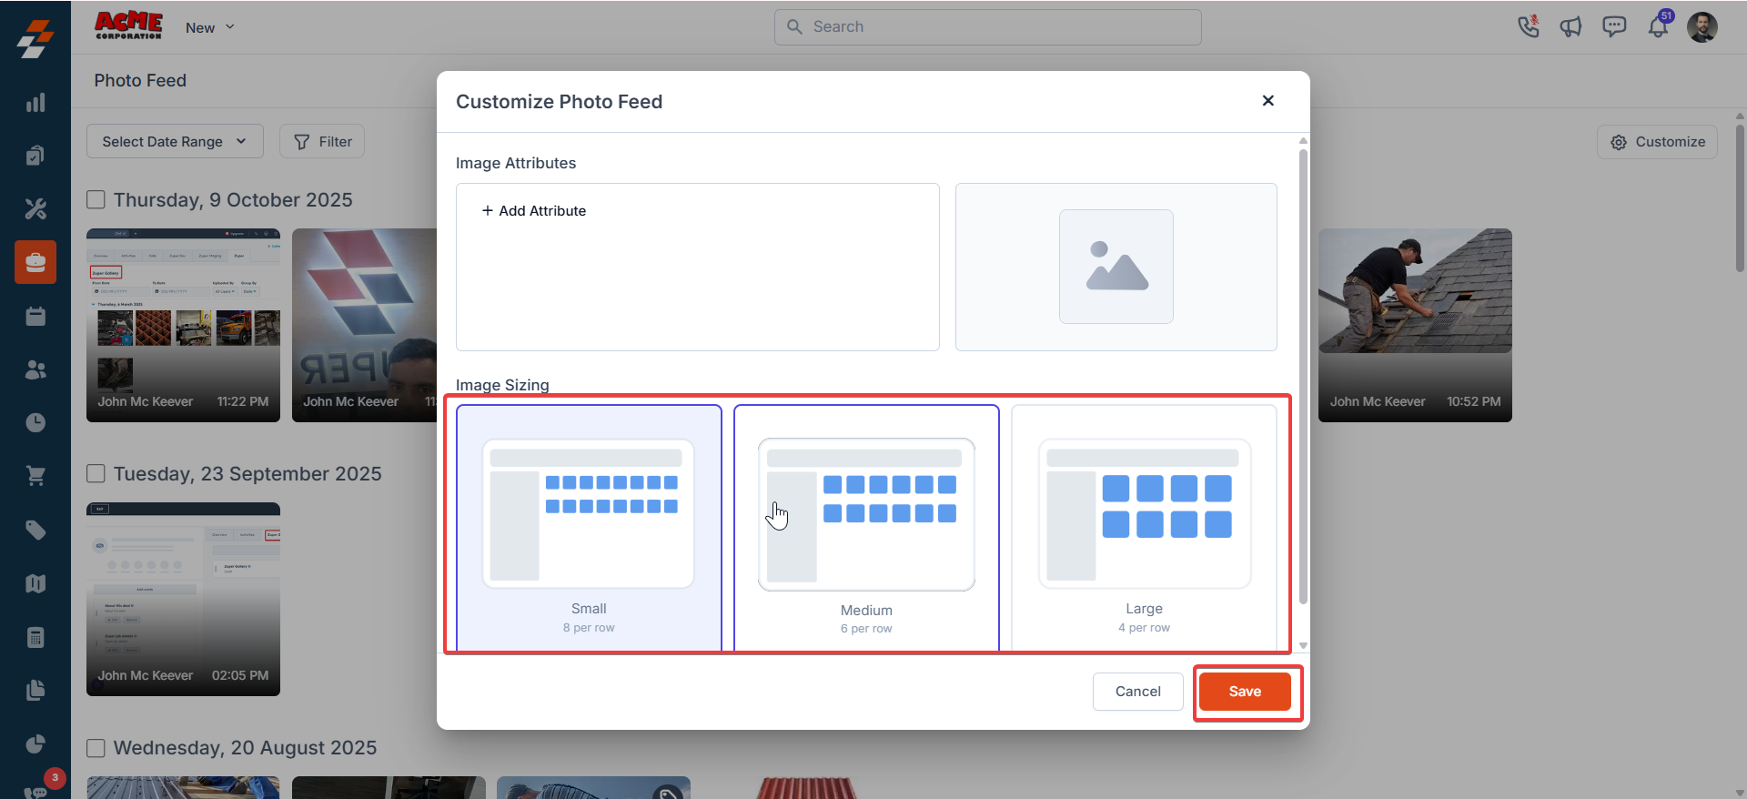Open the chat messages icon
The height and width of the screenshot is (799, 1747).
[1614, 27]
